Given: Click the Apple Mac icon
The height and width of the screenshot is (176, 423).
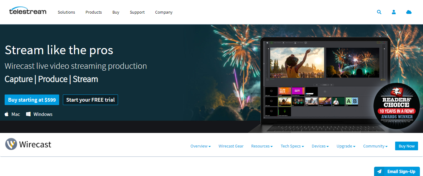Looking at the screenshot, I should [7, 114].
